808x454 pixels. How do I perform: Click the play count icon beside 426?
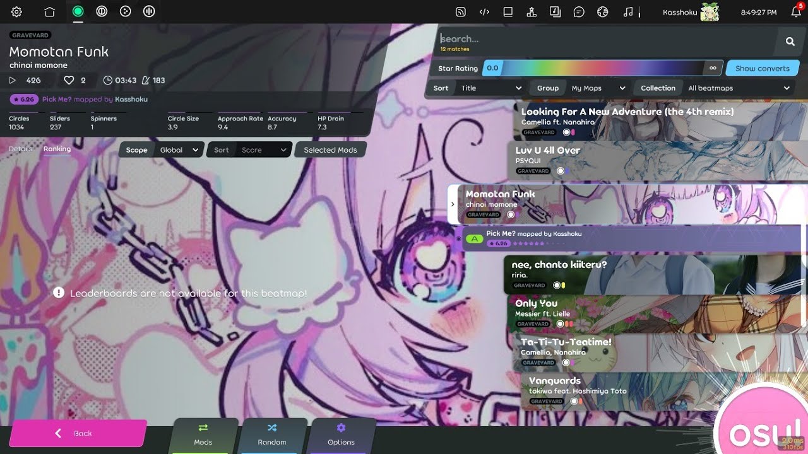[13, 80]
